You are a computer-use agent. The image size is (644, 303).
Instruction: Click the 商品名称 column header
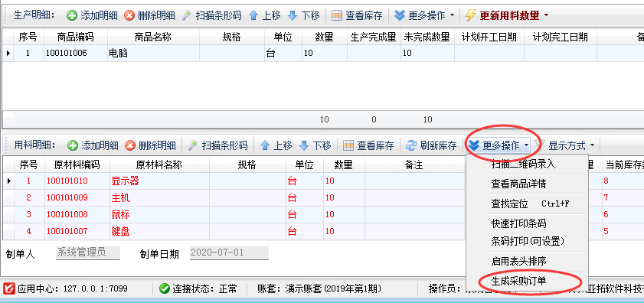tap(153, 37)
